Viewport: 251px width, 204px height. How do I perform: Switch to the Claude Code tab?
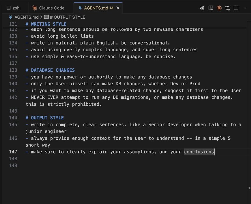(x=51, y=8)
